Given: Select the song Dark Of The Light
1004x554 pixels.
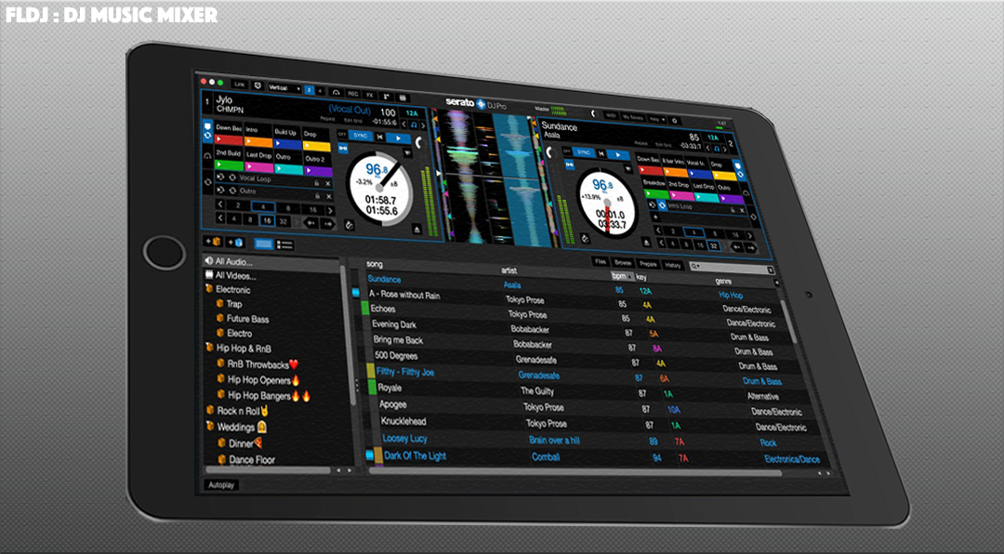Looking at the screenshot, I should tap(415, 455).
